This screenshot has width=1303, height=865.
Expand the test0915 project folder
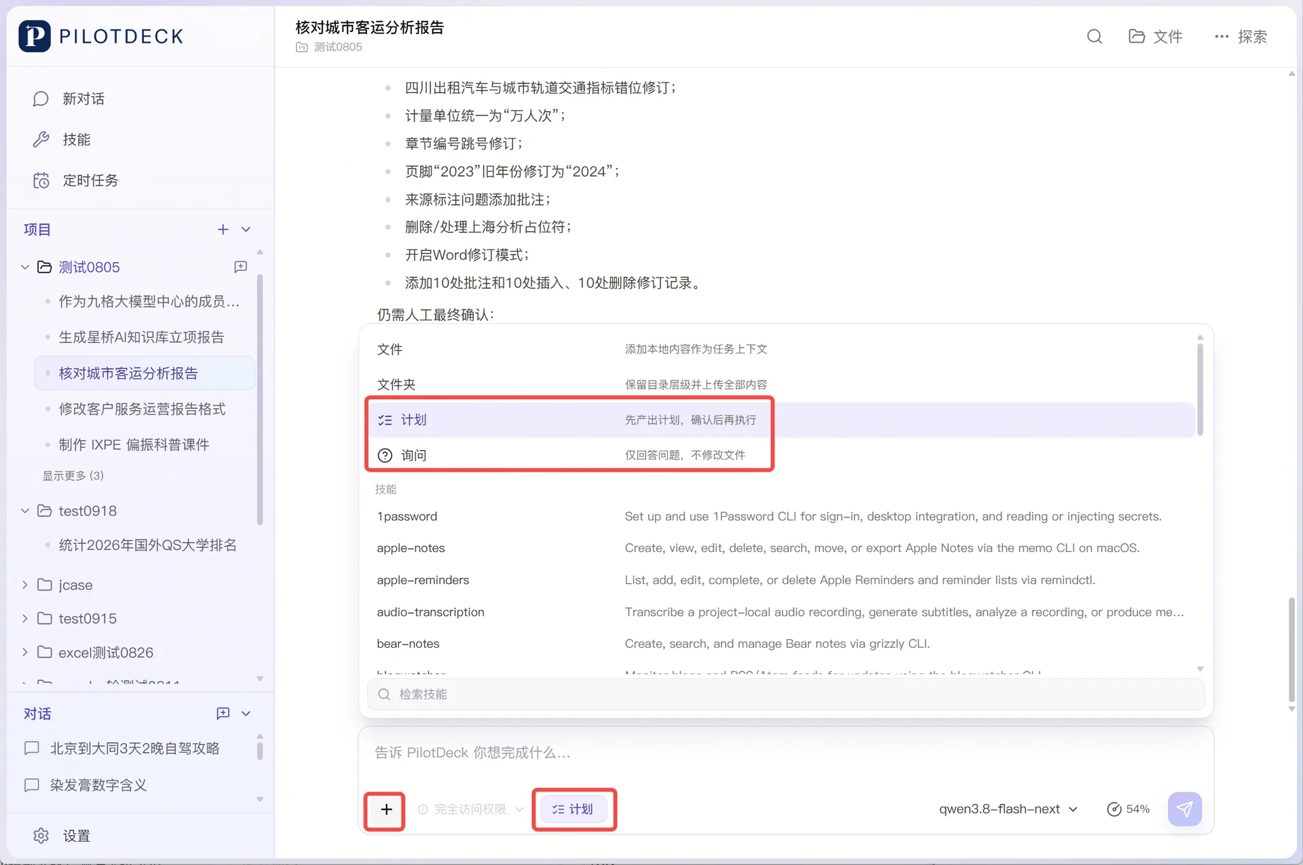pyautogui.click(x=25, y=618)
